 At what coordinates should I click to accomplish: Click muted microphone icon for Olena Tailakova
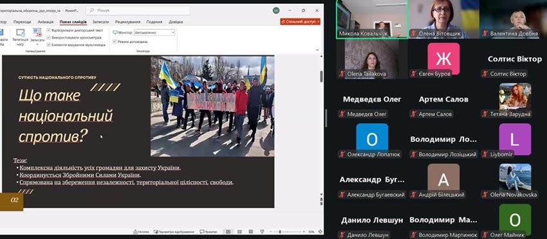342,74
